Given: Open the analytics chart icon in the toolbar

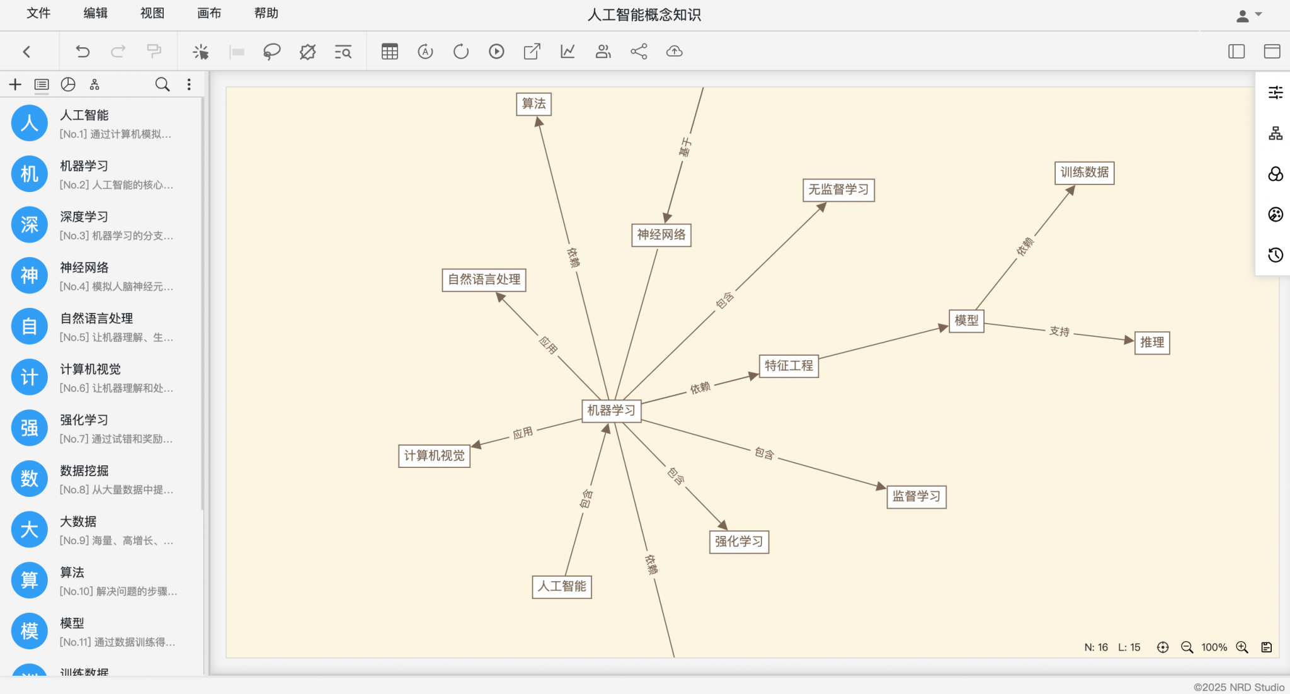Looking at the screenshot, I should (x=567, y=51).
